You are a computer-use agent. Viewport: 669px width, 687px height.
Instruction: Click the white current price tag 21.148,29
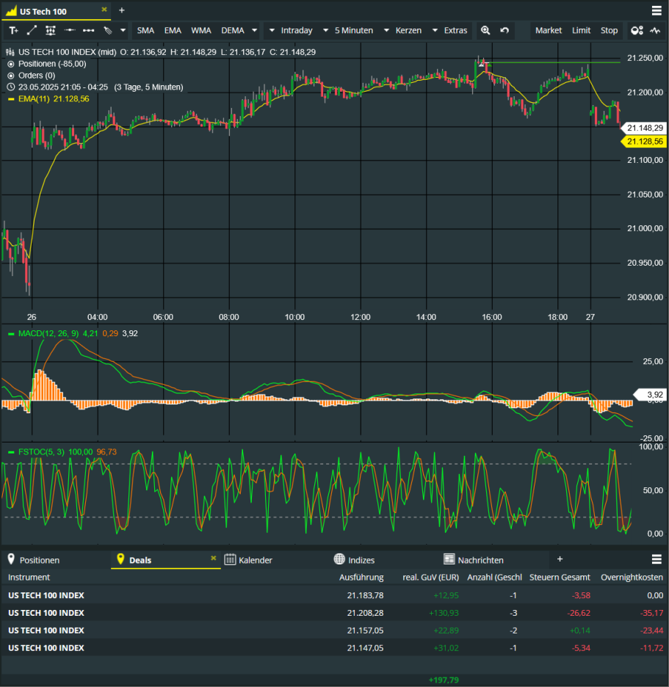point(644,128)
